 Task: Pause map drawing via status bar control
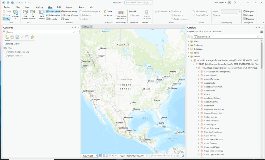178,156
